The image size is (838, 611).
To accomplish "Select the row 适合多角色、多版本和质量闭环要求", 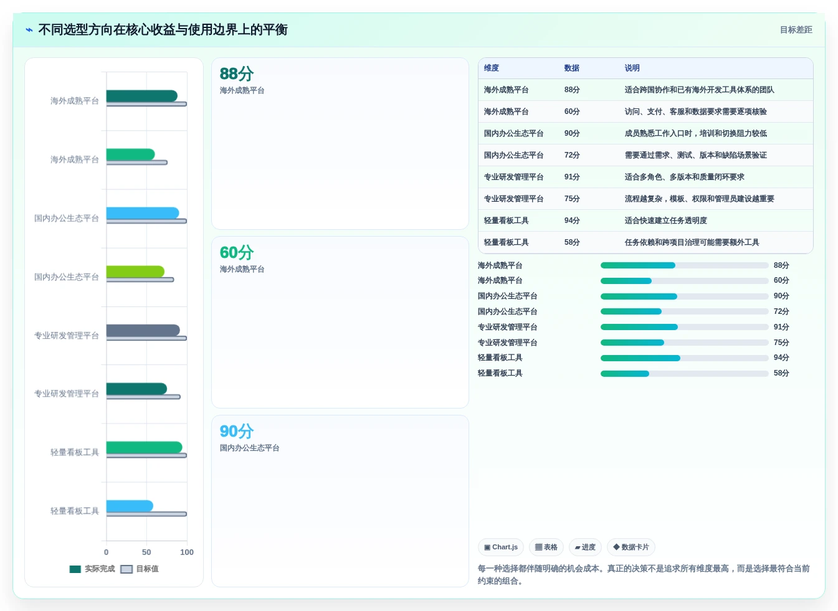I will coord(645,178).
